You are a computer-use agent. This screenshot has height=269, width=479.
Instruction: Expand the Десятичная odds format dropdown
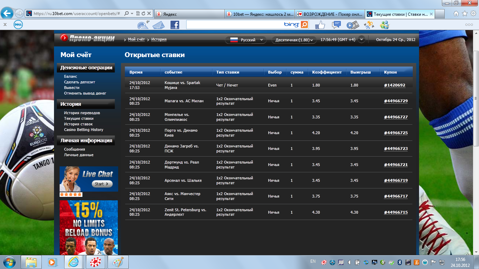click(x=294, y=40)
